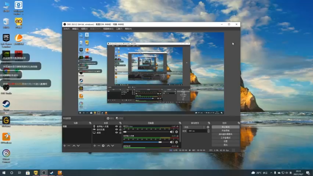Hide the 音频输入采集 source
The image size is (313, 176).
pos(117,126)
